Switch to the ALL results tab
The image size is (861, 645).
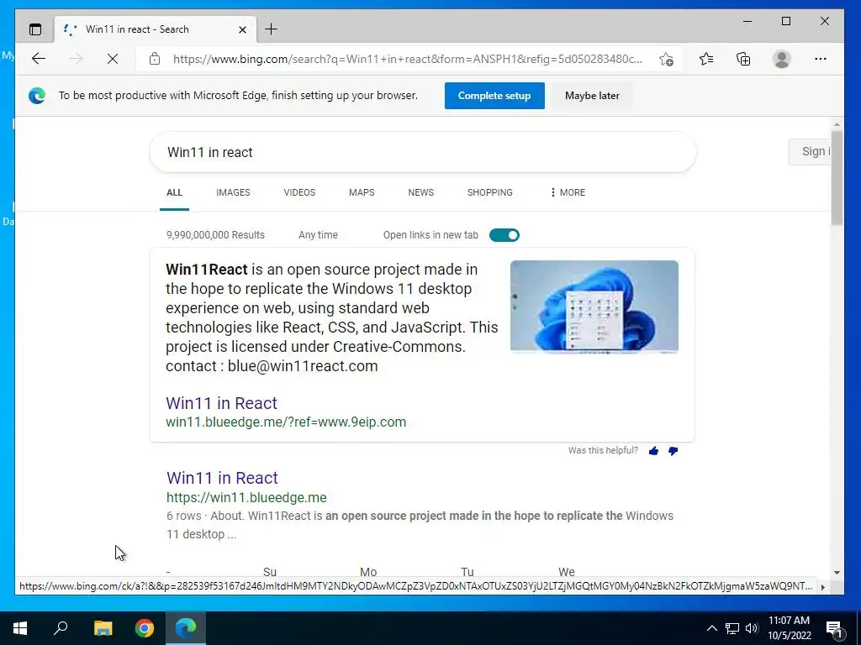point(174,192)
